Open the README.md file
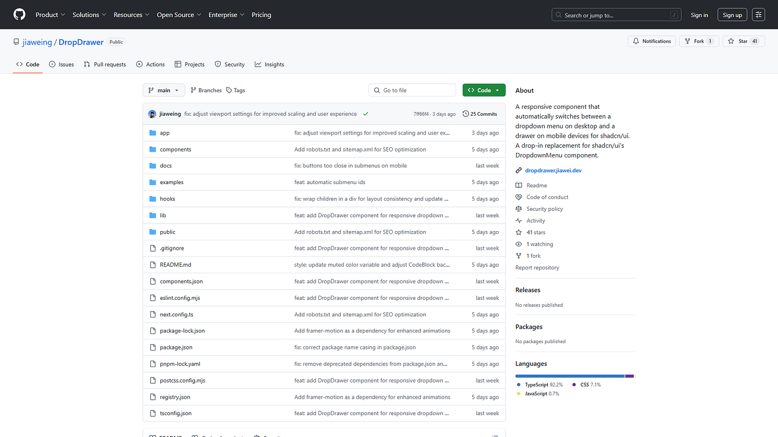Viewport: 778px width, 437px height. pos(175,265)
